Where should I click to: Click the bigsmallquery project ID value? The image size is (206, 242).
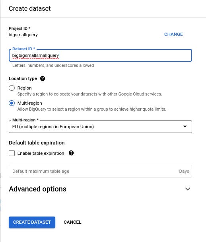point(23,35)
